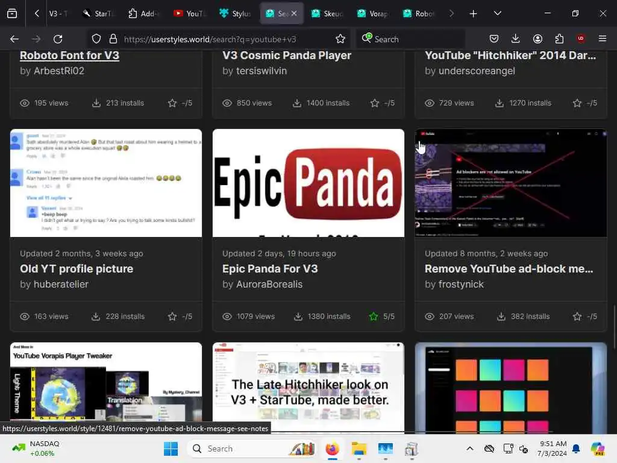Open the Firefox View icon

click(12, 13)
